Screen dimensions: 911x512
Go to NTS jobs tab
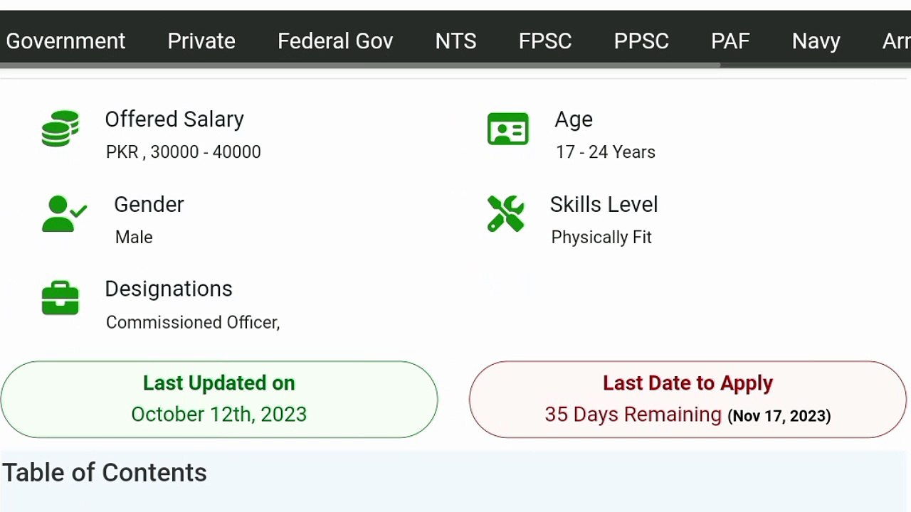[x=455, y=41]
